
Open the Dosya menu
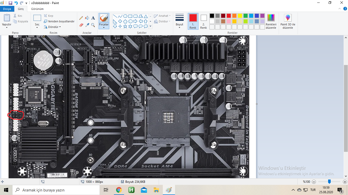pyautogui.click(x=7, y=9)
